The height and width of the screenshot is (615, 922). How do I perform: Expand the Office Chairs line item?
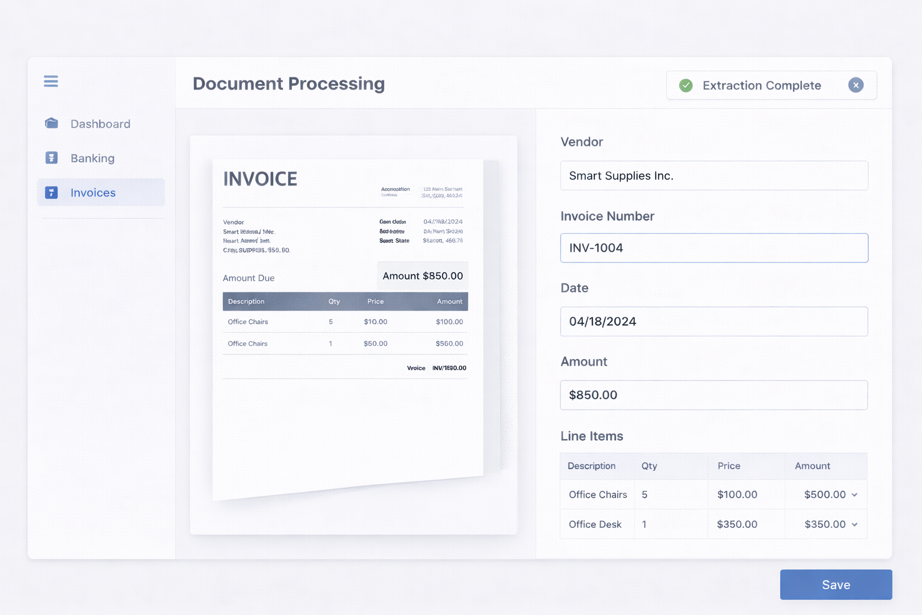click(x=855, y=494)
